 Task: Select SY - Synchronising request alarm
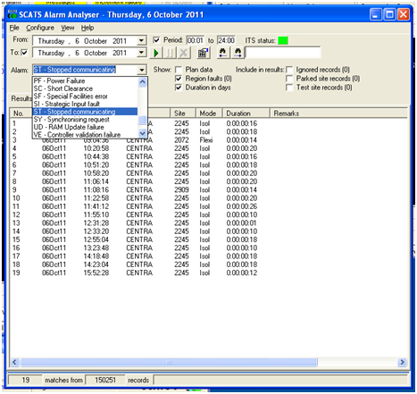coord(85,120)
